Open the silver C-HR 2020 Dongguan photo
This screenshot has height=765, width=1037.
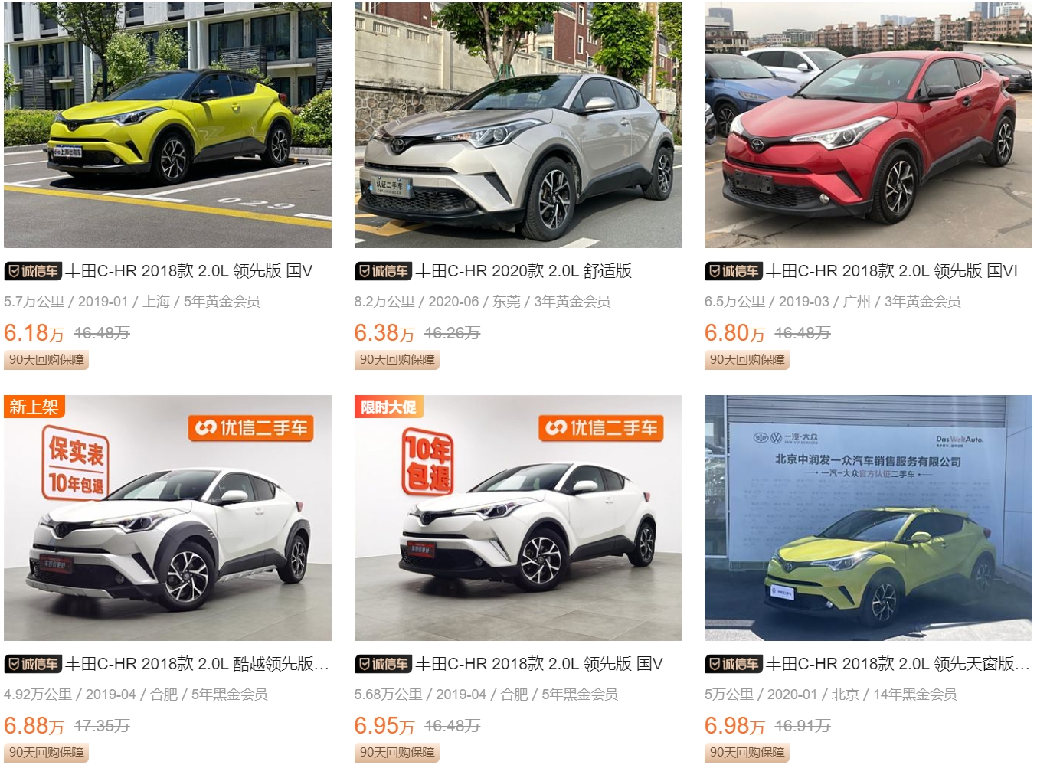(x=518, y=125)
